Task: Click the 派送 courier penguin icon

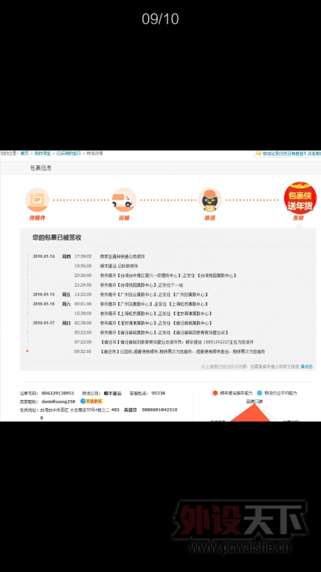Action: (210, 200)
